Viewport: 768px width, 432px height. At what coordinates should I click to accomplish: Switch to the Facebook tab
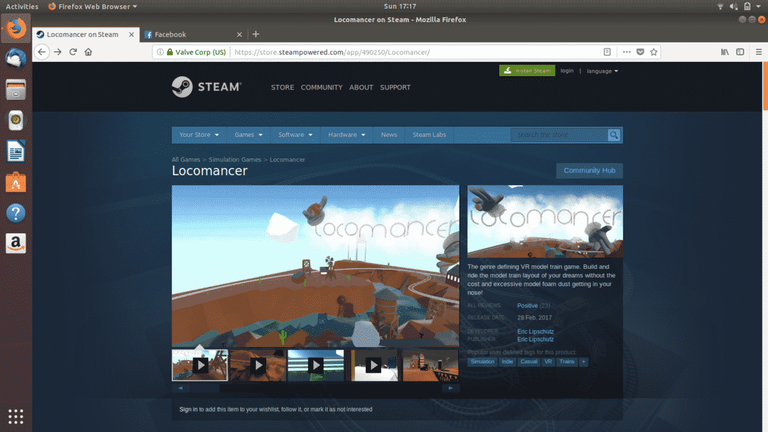[x=193, y=34]
